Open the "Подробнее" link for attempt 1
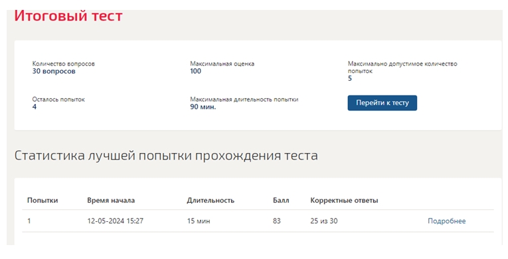508x259 pixels. pos(446,221)
